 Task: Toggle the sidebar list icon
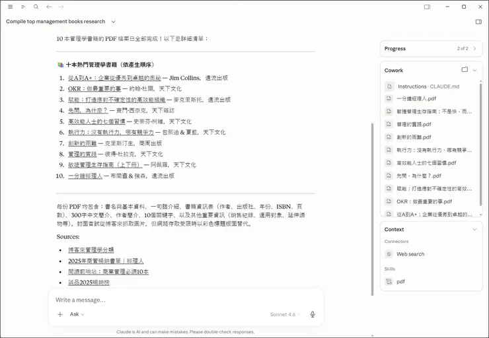(x=23, y=7)
